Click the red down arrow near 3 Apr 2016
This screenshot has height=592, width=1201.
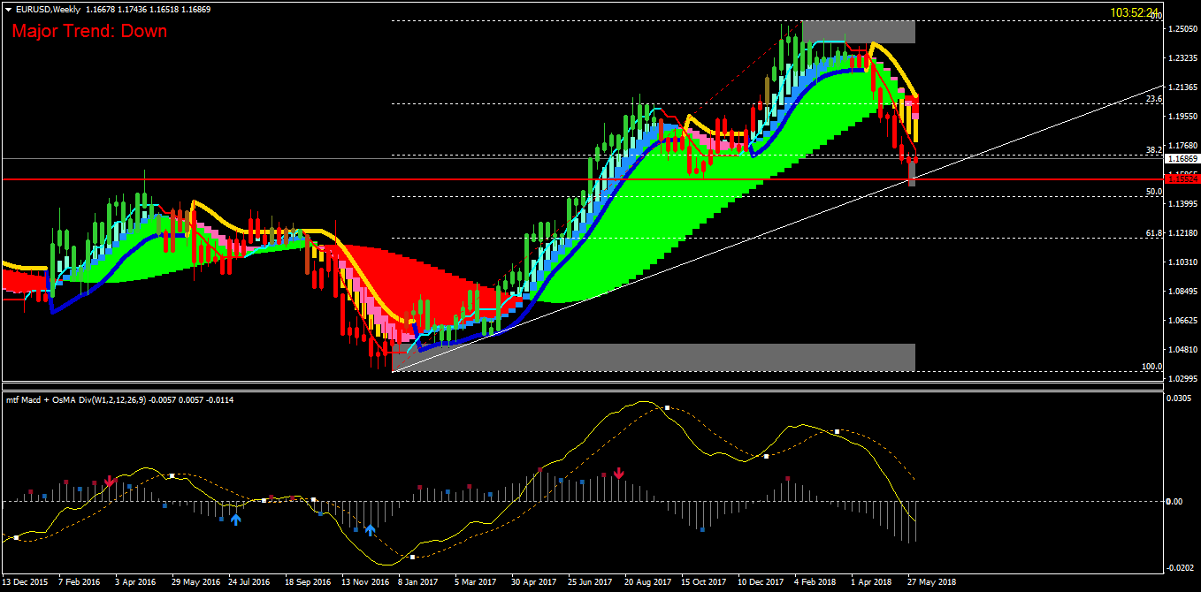click(x=110, y=482)
